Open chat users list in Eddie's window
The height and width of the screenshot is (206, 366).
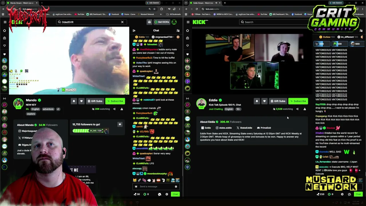point(361,31)
